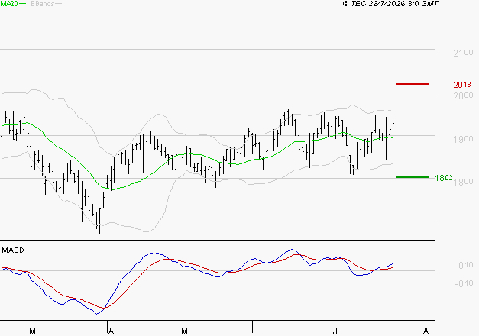Click the -010 MACD axis label
Screen dimensions: 479x336
pos(464,283)
